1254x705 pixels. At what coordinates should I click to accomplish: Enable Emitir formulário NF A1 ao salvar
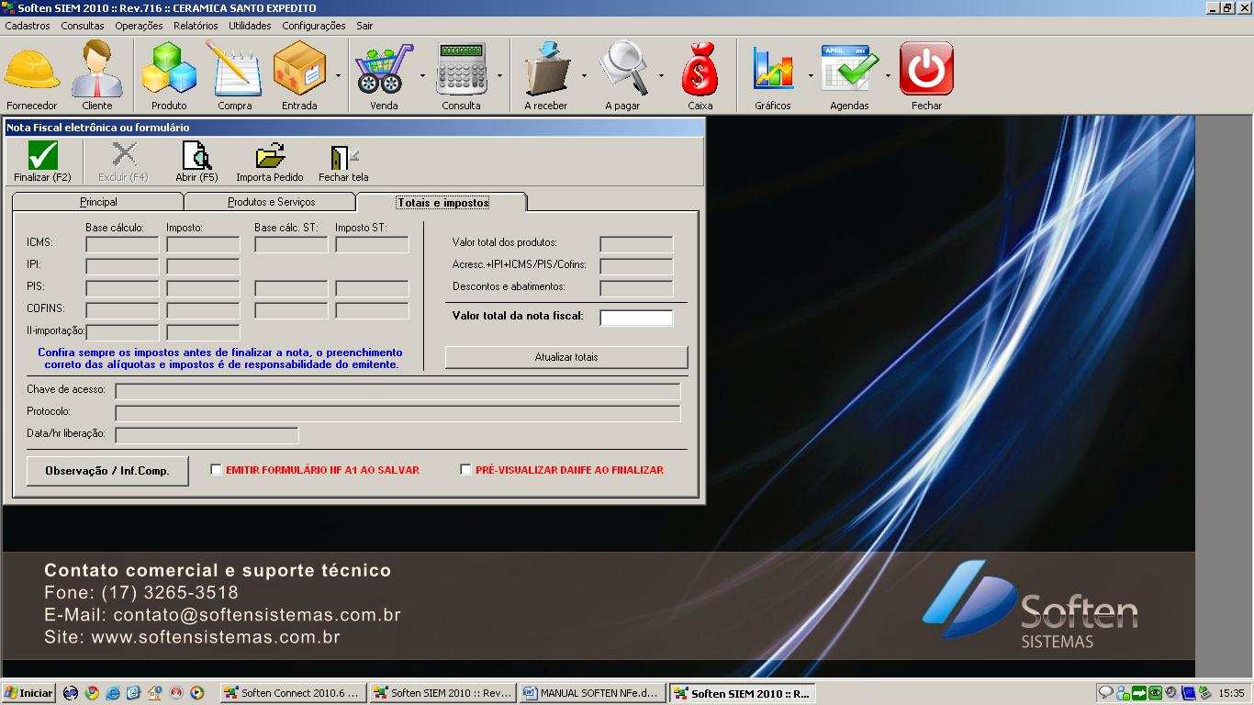(x=216, y=469)
